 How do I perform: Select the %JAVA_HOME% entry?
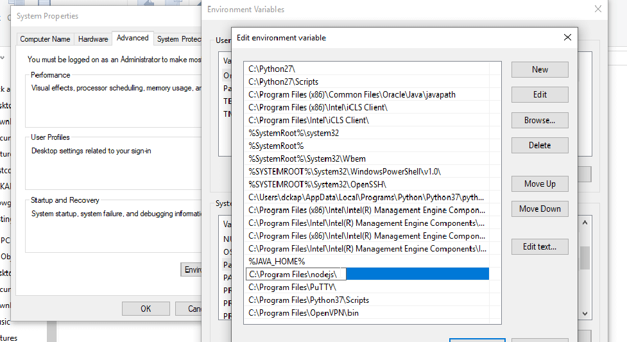pos(367,261)
